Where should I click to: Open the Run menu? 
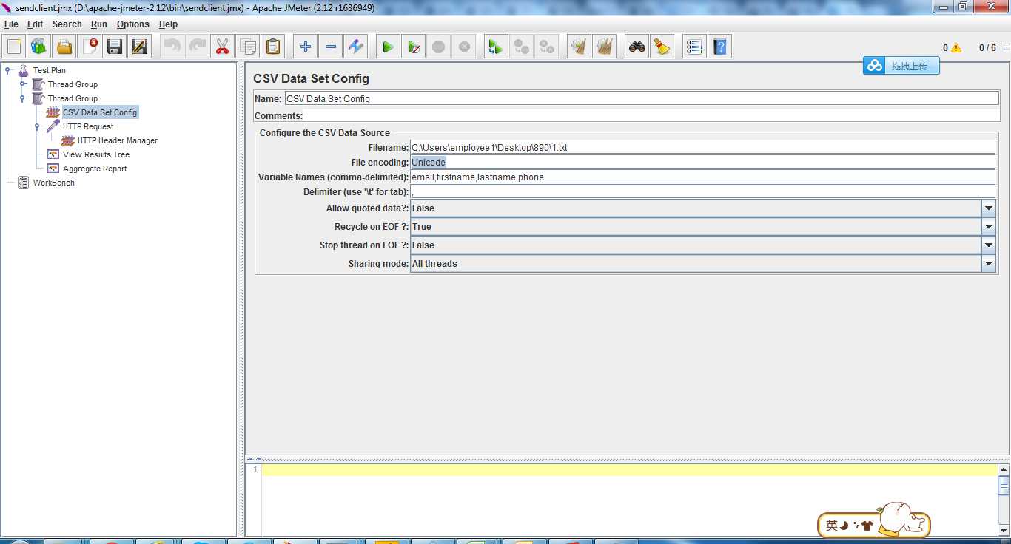pos(99,24)
